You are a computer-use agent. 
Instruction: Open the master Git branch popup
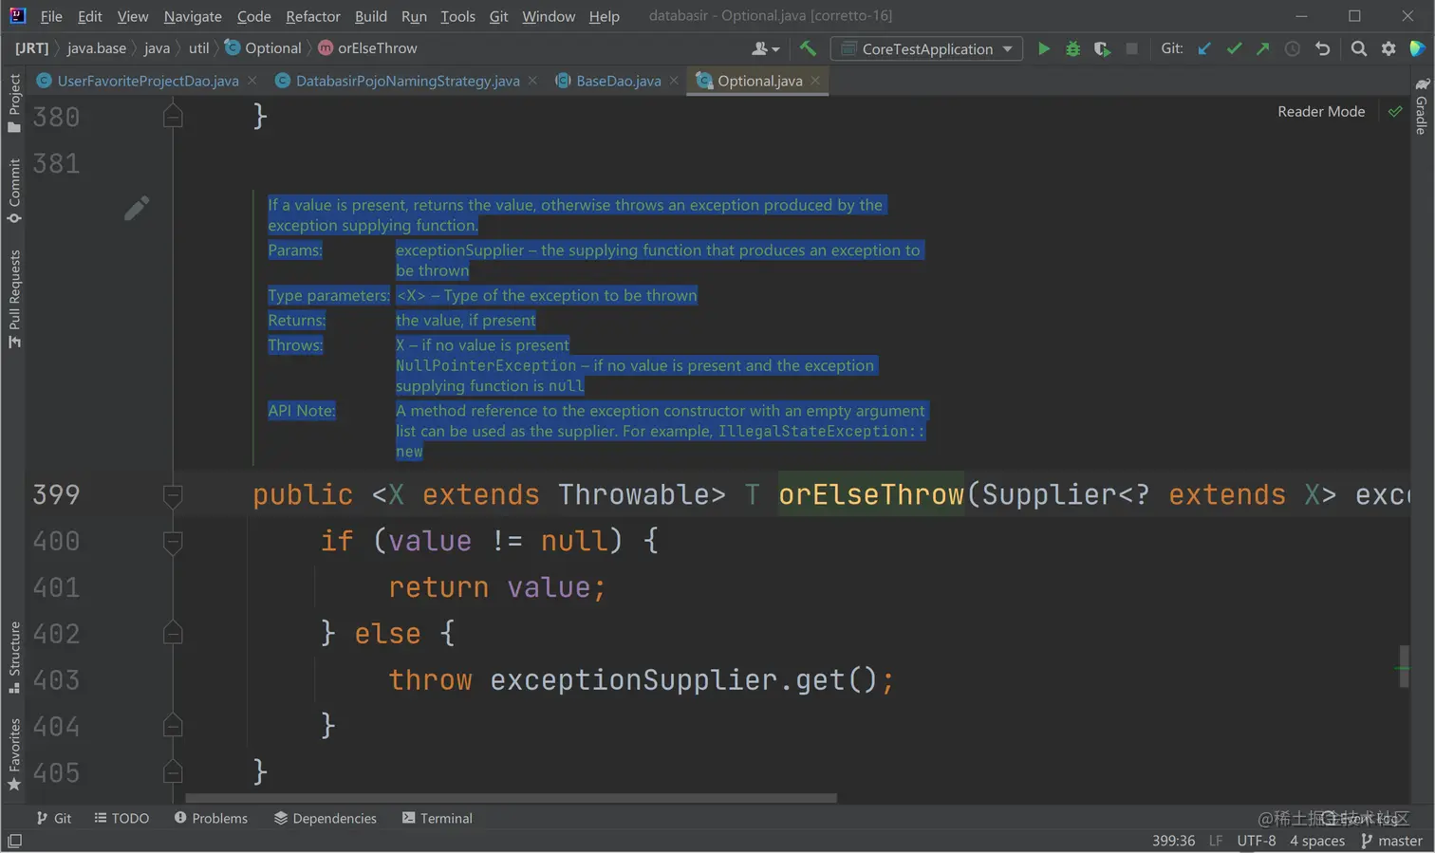click(1392, 841)
